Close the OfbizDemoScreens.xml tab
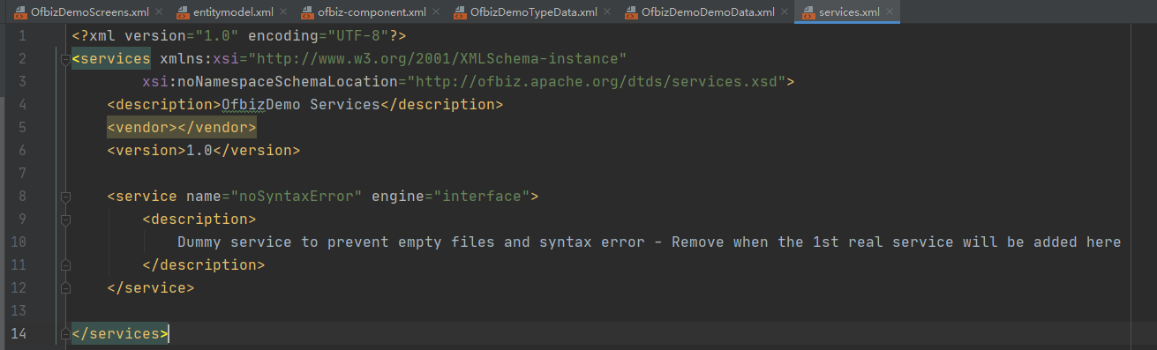1157x350 pixels. (160, 12)
